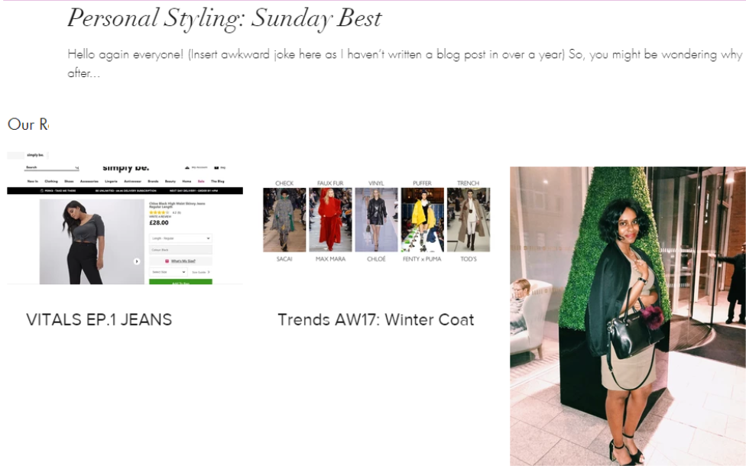Click the Tod's trench coat runway image

(x=469, y=220)
